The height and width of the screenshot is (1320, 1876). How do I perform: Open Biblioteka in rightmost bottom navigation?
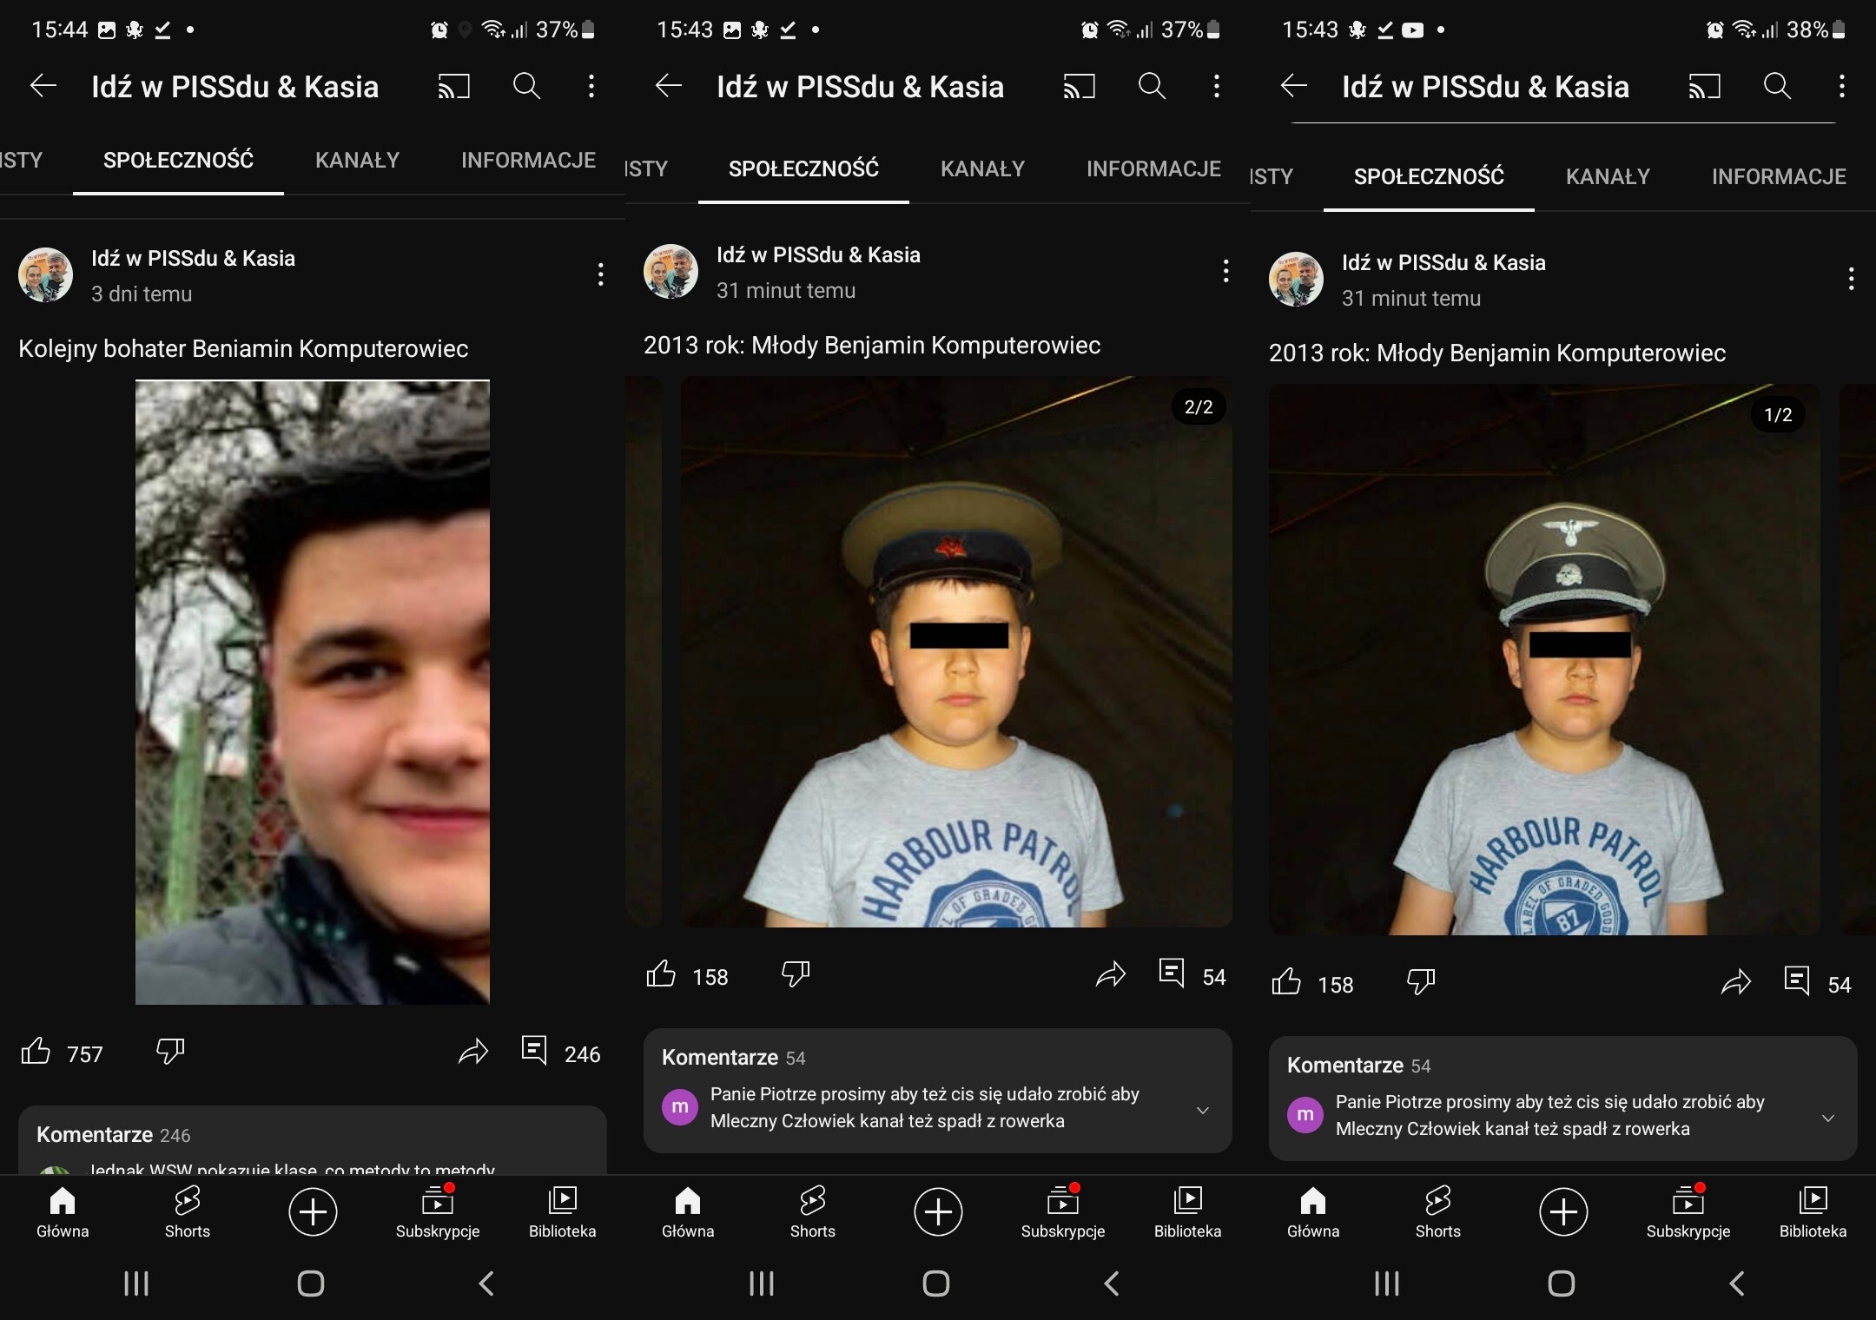tap(1813, 1211)
